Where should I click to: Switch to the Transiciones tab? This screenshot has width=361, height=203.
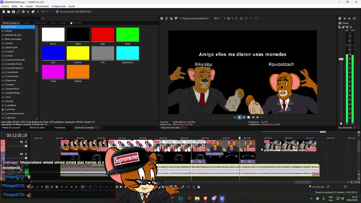(x=60, y=128)
